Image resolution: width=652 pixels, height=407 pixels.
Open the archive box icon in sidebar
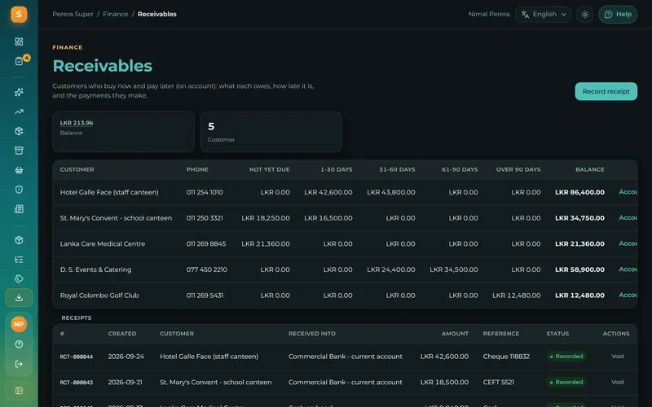point(19,151)
